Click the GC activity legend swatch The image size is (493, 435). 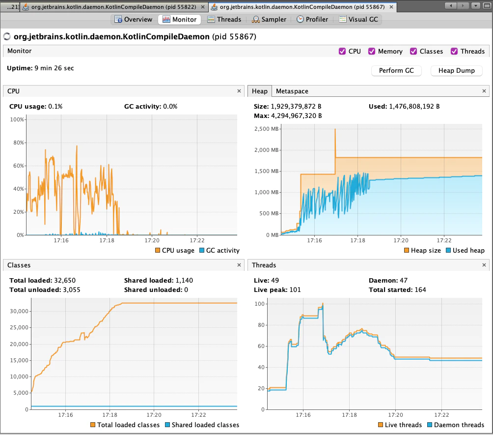coord(202,251)
